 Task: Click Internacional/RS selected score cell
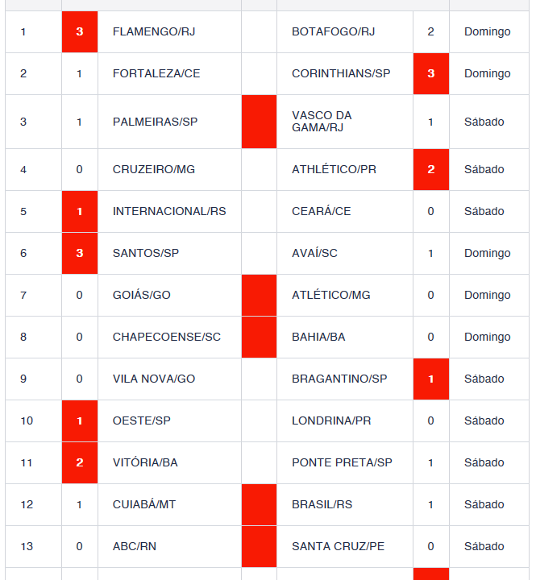[80, 211]
